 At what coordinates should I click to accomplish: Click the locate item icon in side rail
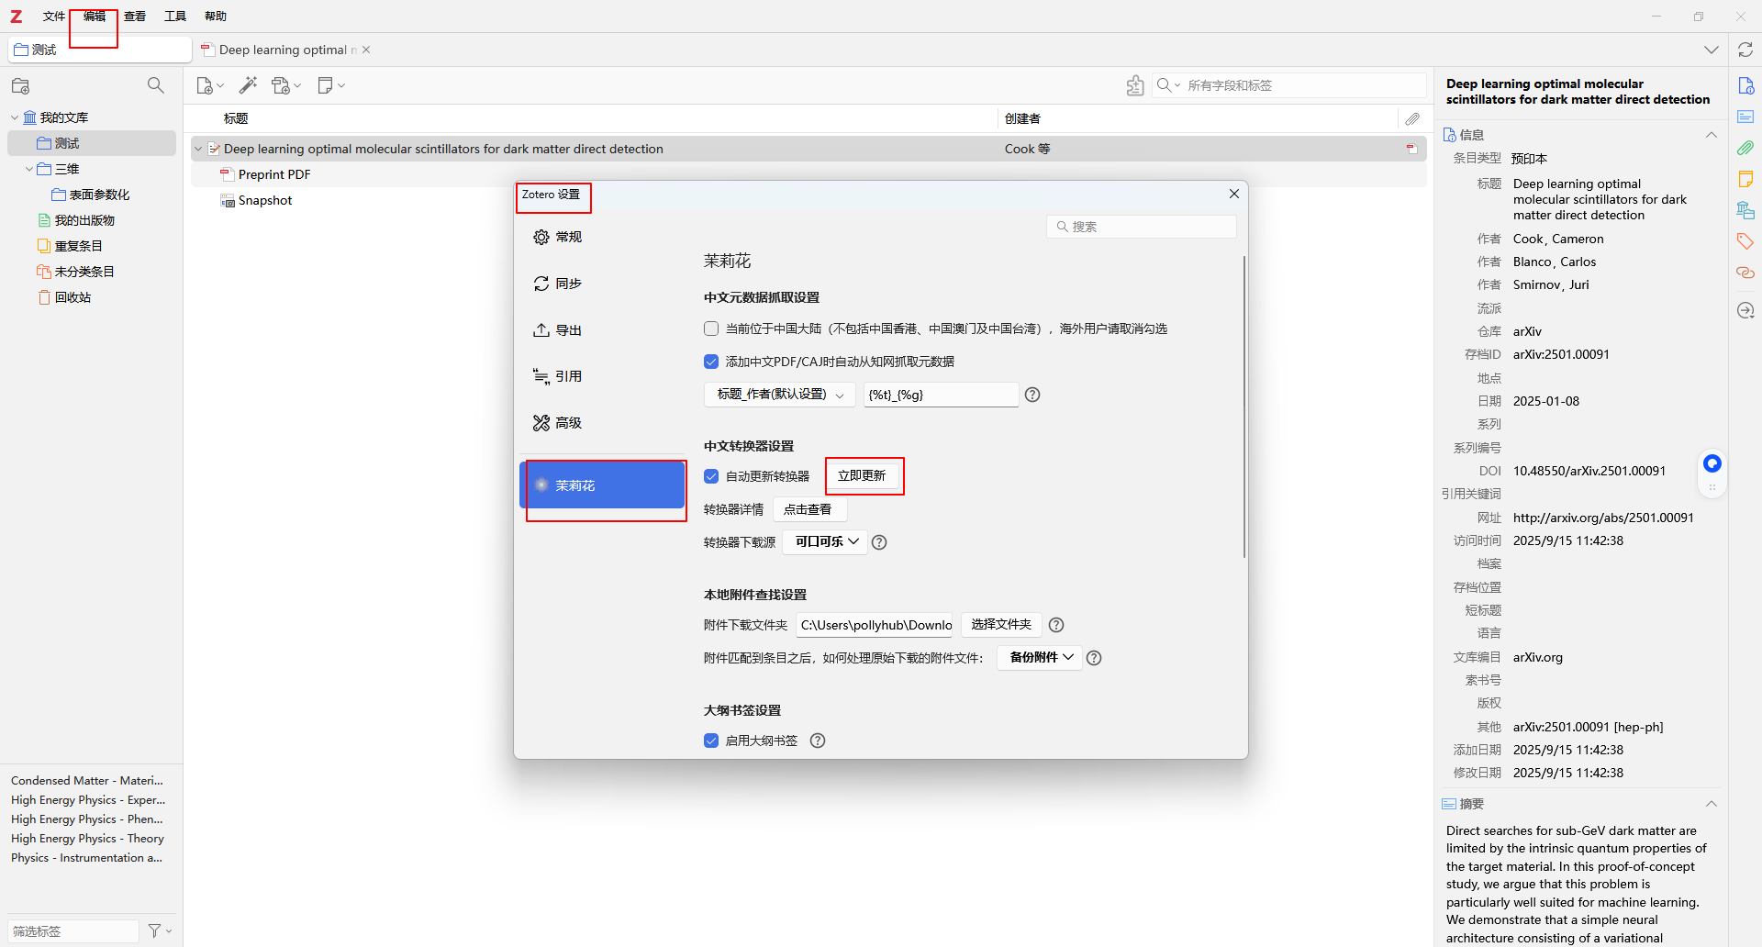point(1745,310)
